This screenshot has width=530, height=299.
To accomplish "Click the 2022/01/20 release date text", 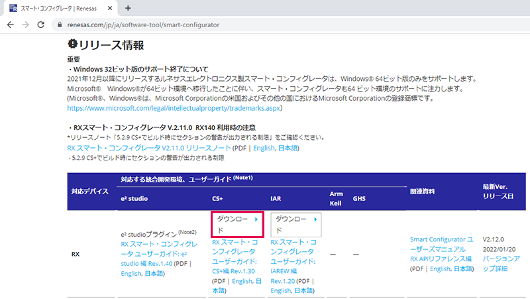I will click(x=499, y=249).
